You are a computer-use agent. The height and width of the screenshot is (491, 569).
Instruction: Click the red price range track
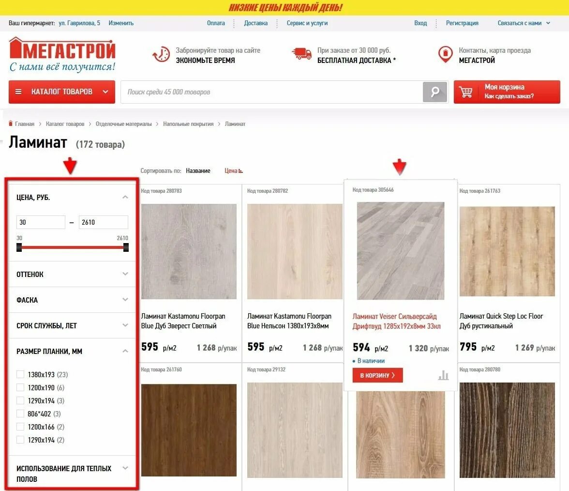click(73, 247)
